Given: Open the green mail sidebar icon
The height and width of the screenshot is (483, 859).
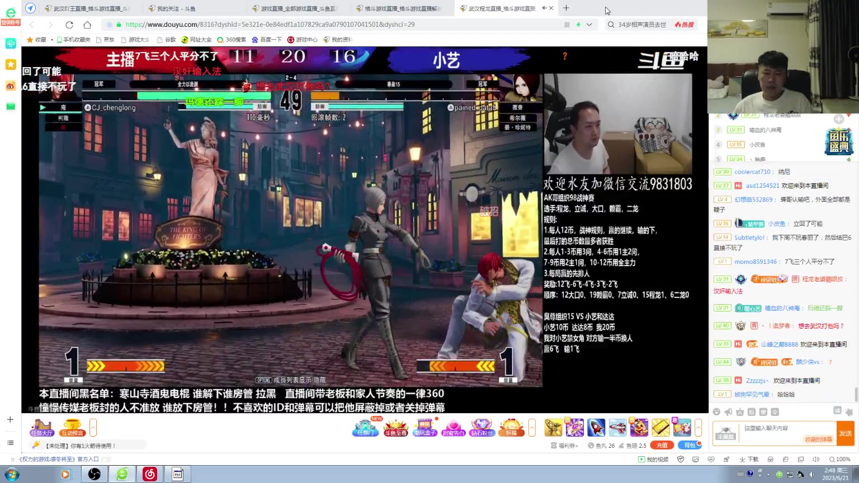Looking at the screenshot, I should tap(11, 106).
